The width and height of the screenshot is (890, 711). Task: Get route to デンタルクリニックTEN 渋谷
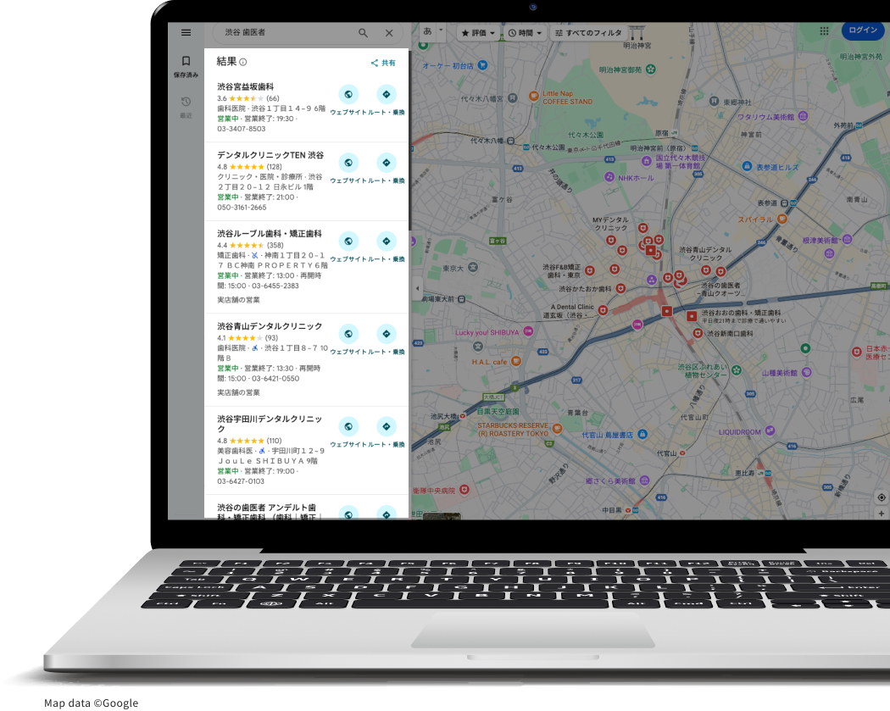pos(387,163)
